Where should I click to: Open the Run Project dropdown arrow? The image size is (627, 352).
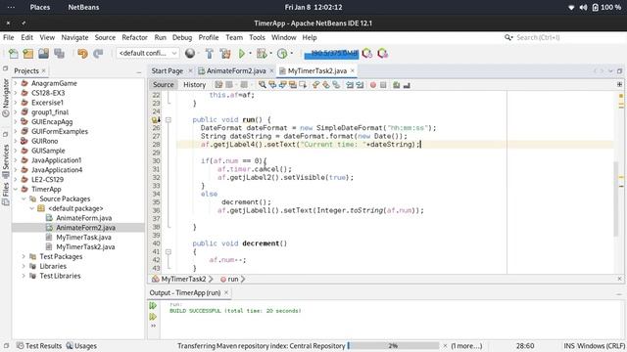251,54
